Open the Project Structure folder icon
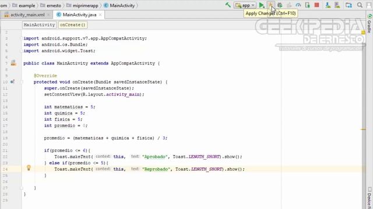Viewport: 373px width, 209px height. pyautogui.click(x=349, y=5)
